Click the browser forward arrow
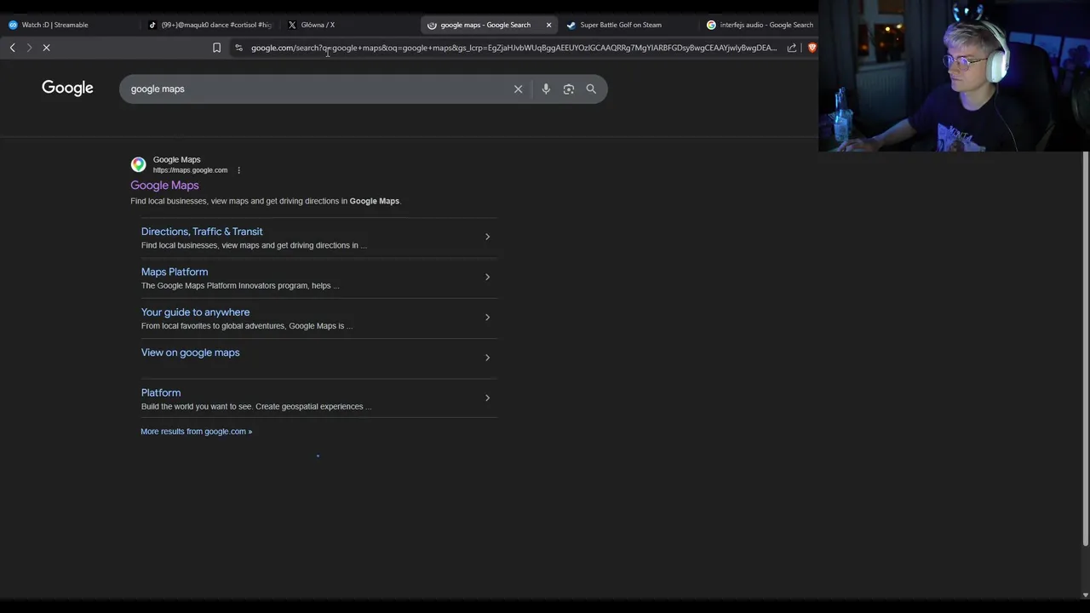 click(x=29, y=48)
